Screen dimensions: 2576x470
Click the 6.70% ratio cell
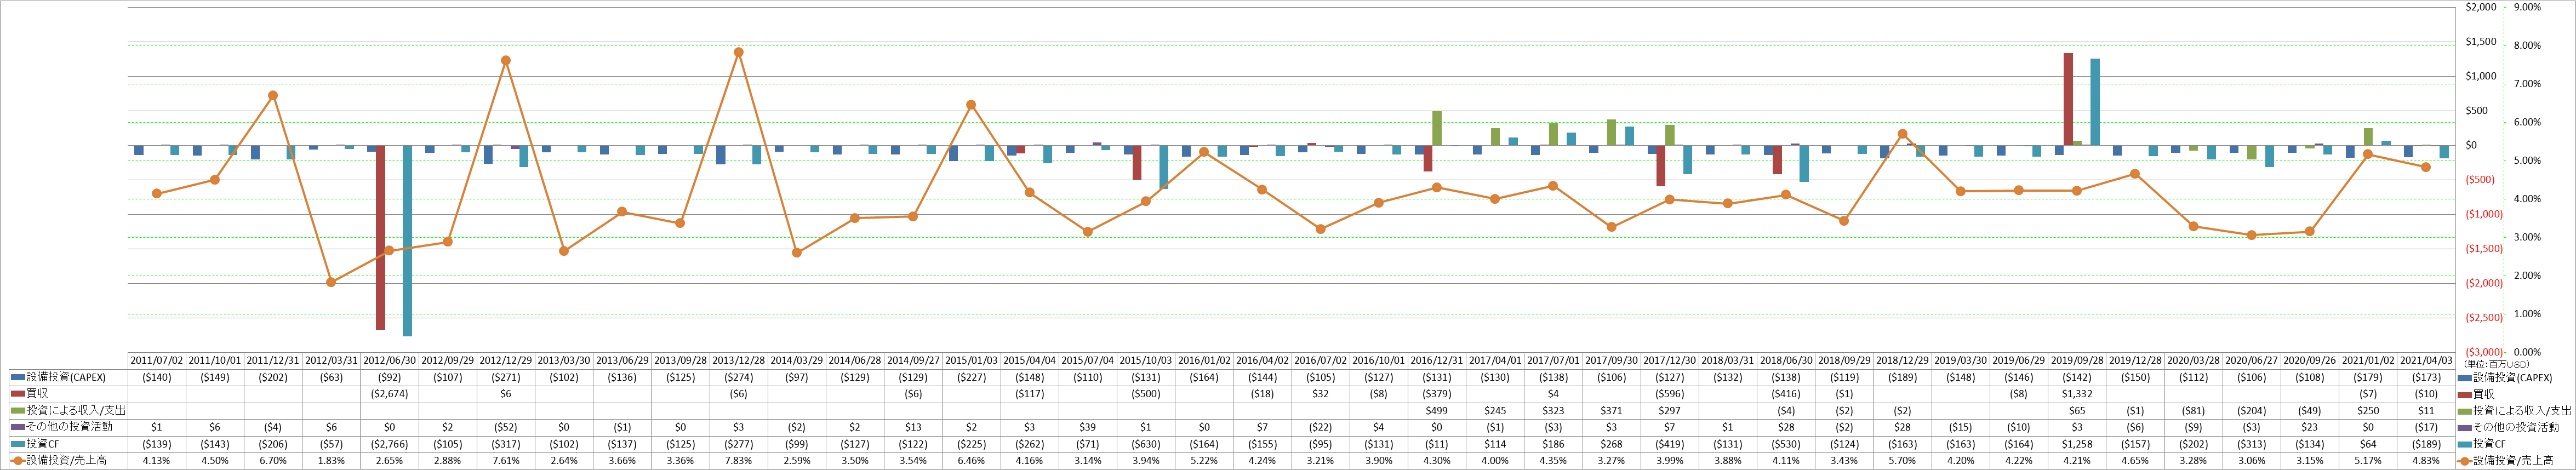(273, 461)
